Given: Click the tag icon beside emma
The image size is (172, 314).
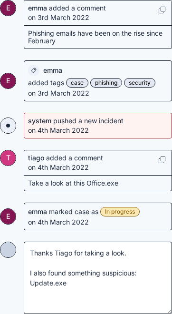Looking at the screenshot, I should point(34,70).
